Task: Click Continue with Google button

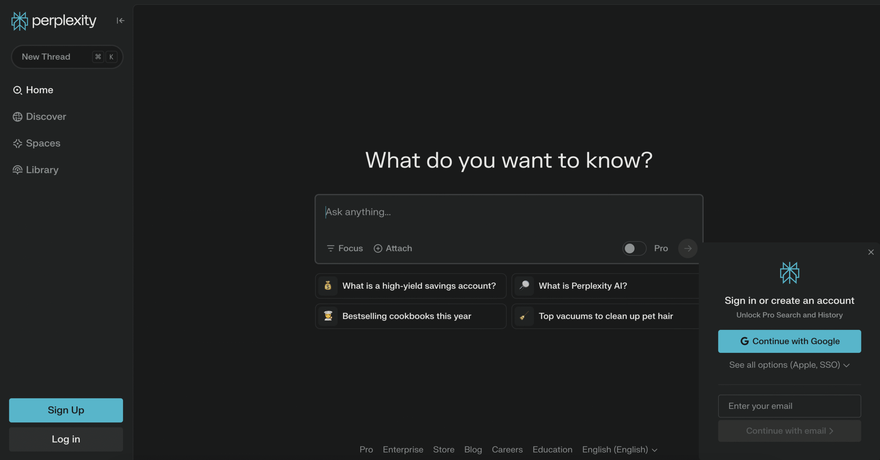Action: coord(789,341)
